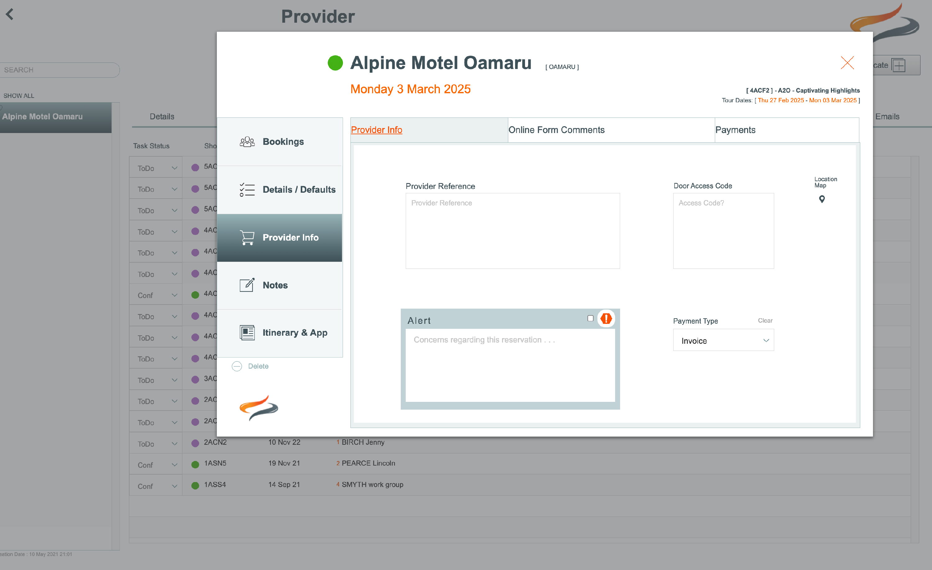Click SHOW ALL in the sidebar
The image size is (932, 570).
tap(19, 96)
